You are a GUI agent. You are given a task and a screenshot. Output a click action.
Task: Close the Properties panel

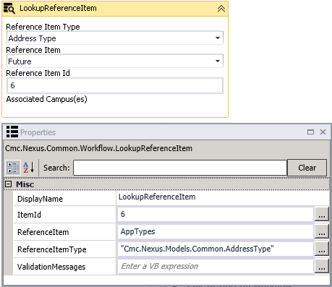click(x=323, y=132)
